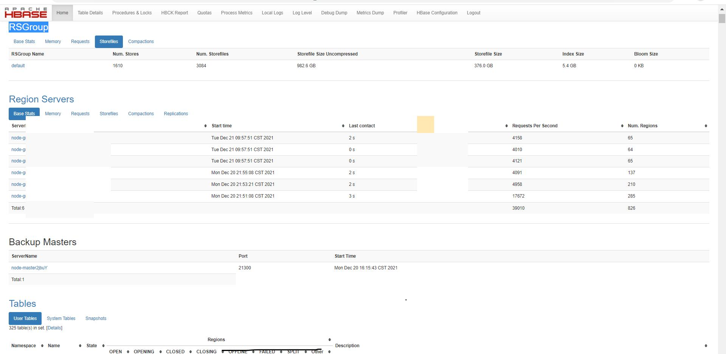
Task: Switch RSGroup view to Compactions tab
Action: point(141,42)
